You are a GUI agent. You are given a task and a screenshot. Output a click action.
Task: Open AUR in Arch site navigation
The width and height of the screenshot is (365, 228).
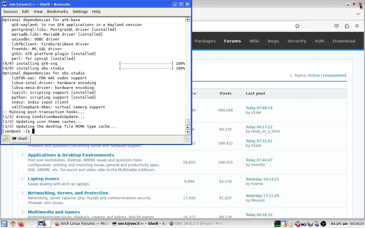pyautogui.click(x=319, y=41)
